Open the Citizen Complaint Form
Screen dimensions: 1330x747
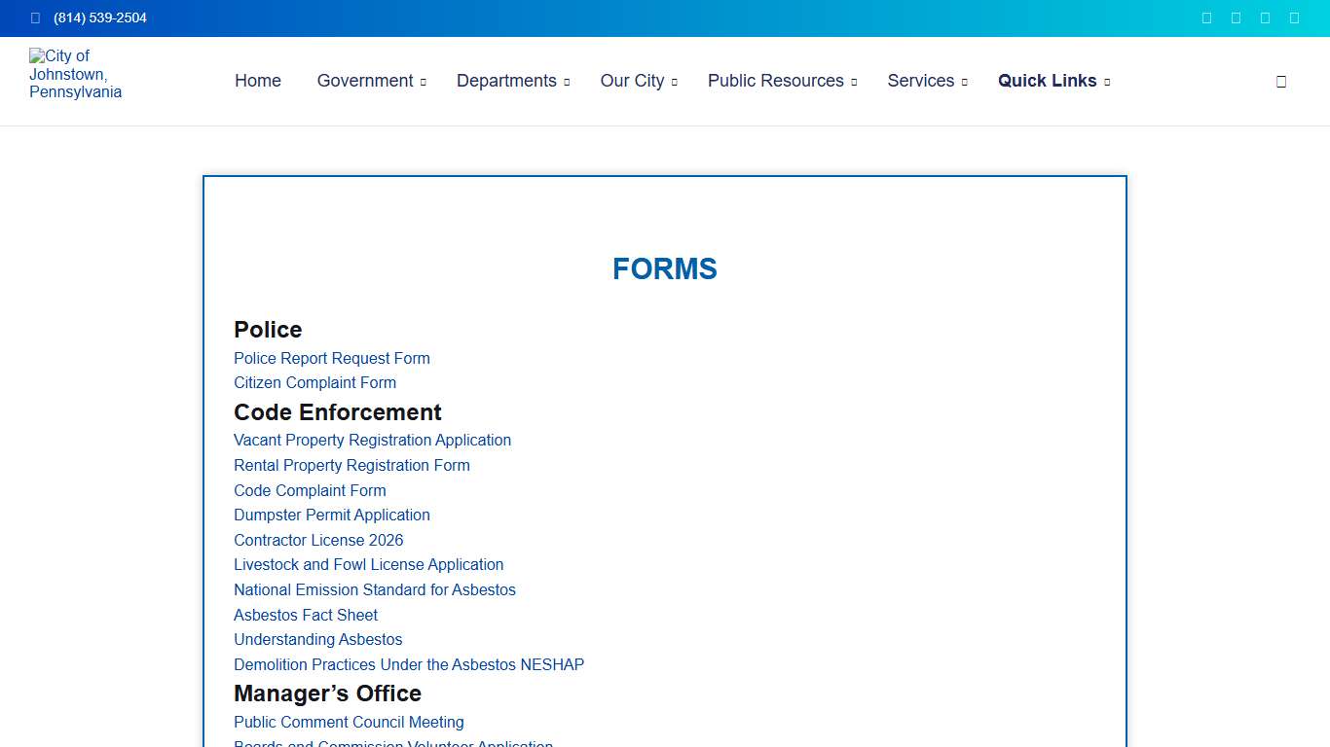tap(314, 382)
